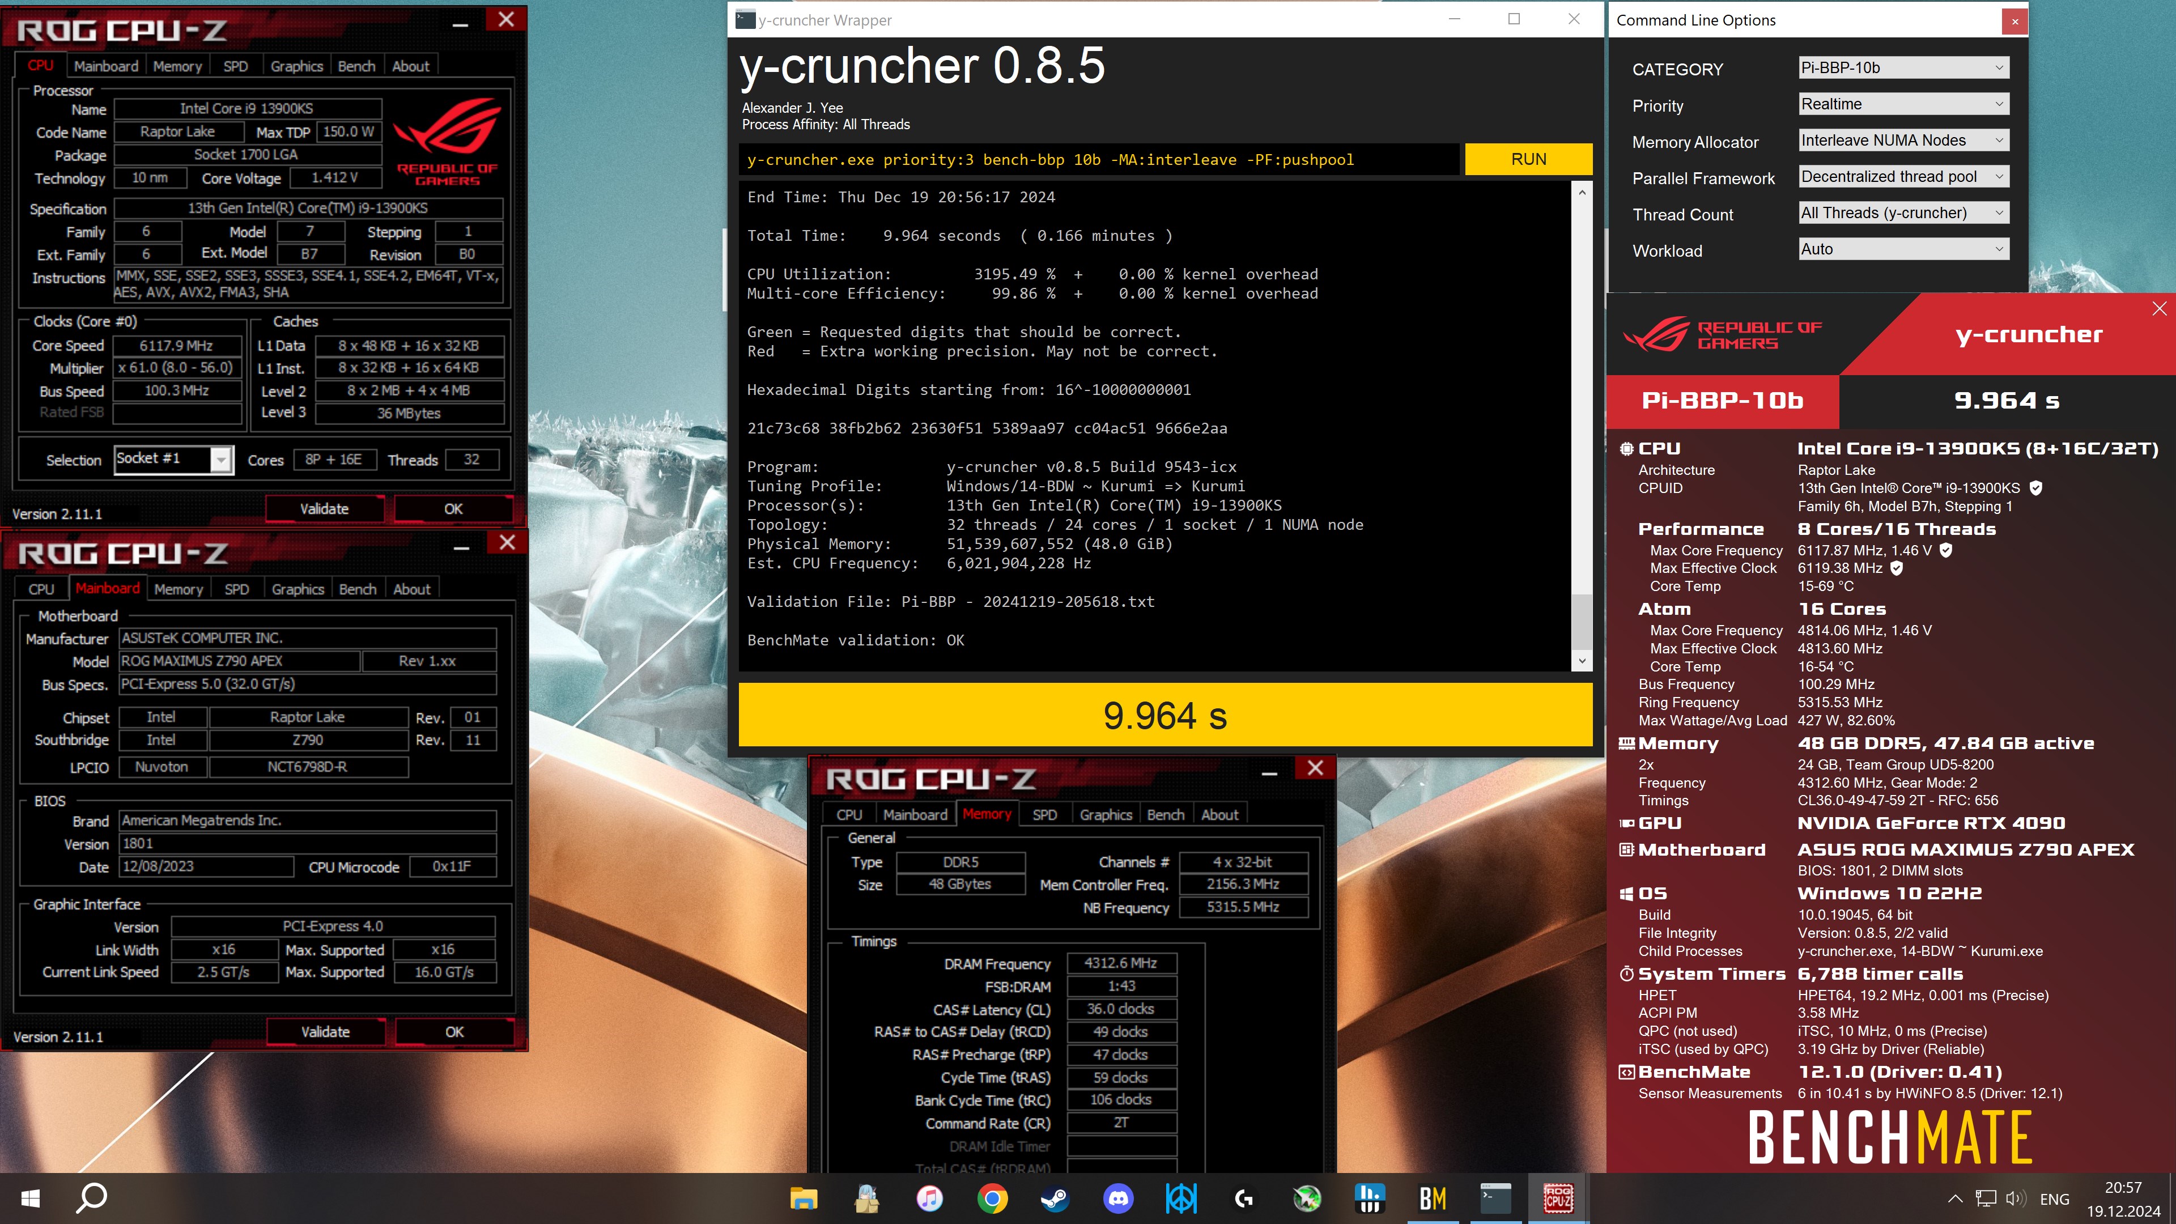The width and height of the screenshot is (2176, 1224).
Task: Open the CATEGORY dropdown showing Pi-BBP-10b
Action: click(x=1903, y=67)
